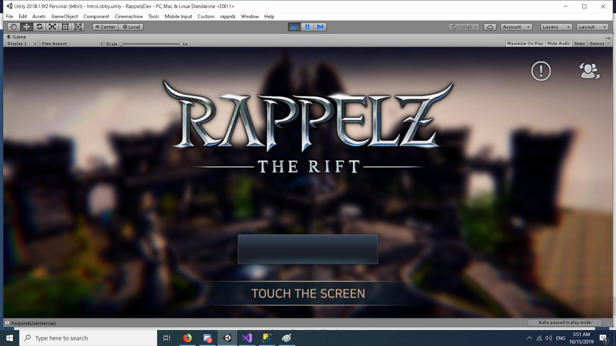Open ENG language input indicator
Viewport: 616px width, 346px height.
tap(560, 338)
